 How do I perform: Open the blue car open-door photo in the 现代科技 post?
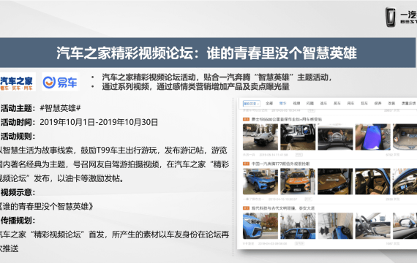298,226
